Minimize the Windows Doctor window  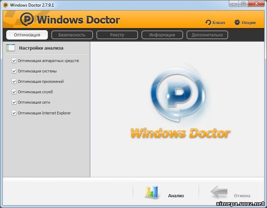pyautogui.click(x=233, y=4)
